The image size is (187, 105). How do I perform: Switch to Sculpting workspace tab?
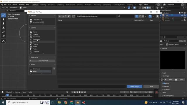51,5
